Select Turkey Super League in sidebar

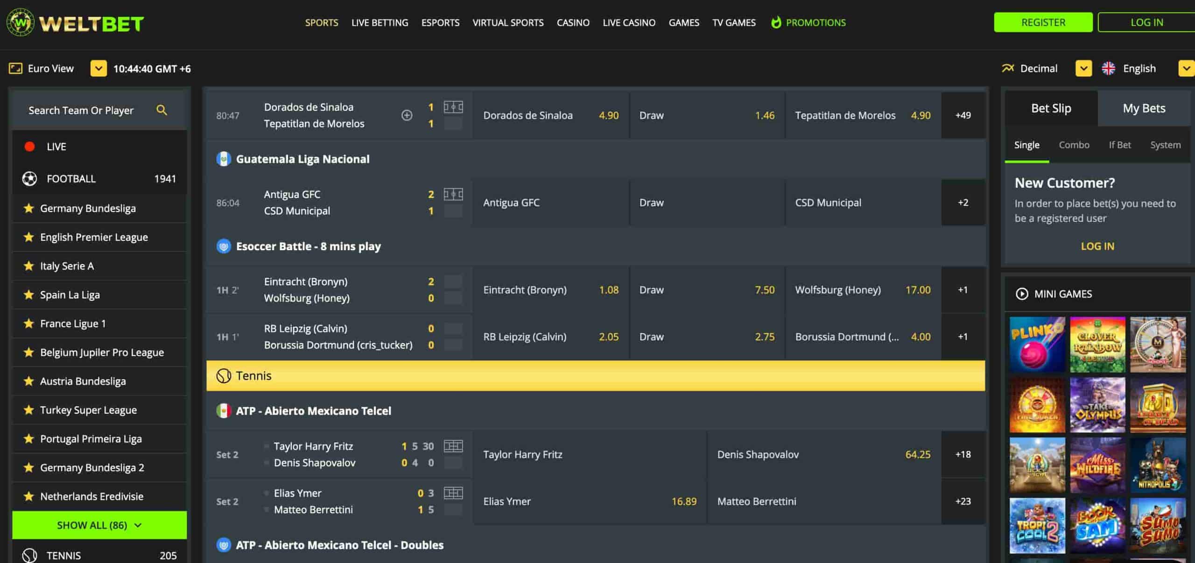(99, 410)
